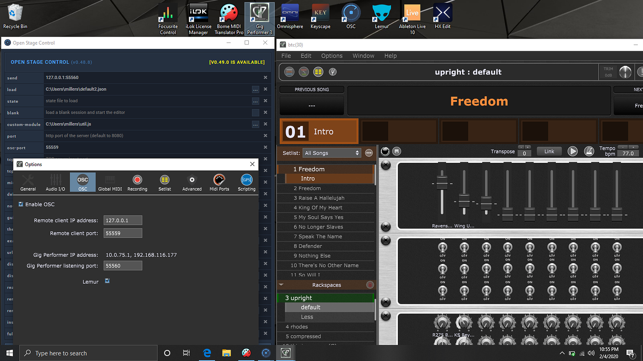Open the Scripting options tab

click(x=246, y=182)
